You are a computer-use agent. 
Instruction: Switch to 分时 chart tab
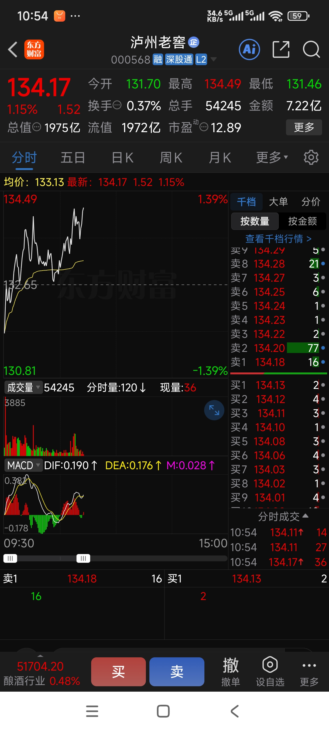click(25, 157)
